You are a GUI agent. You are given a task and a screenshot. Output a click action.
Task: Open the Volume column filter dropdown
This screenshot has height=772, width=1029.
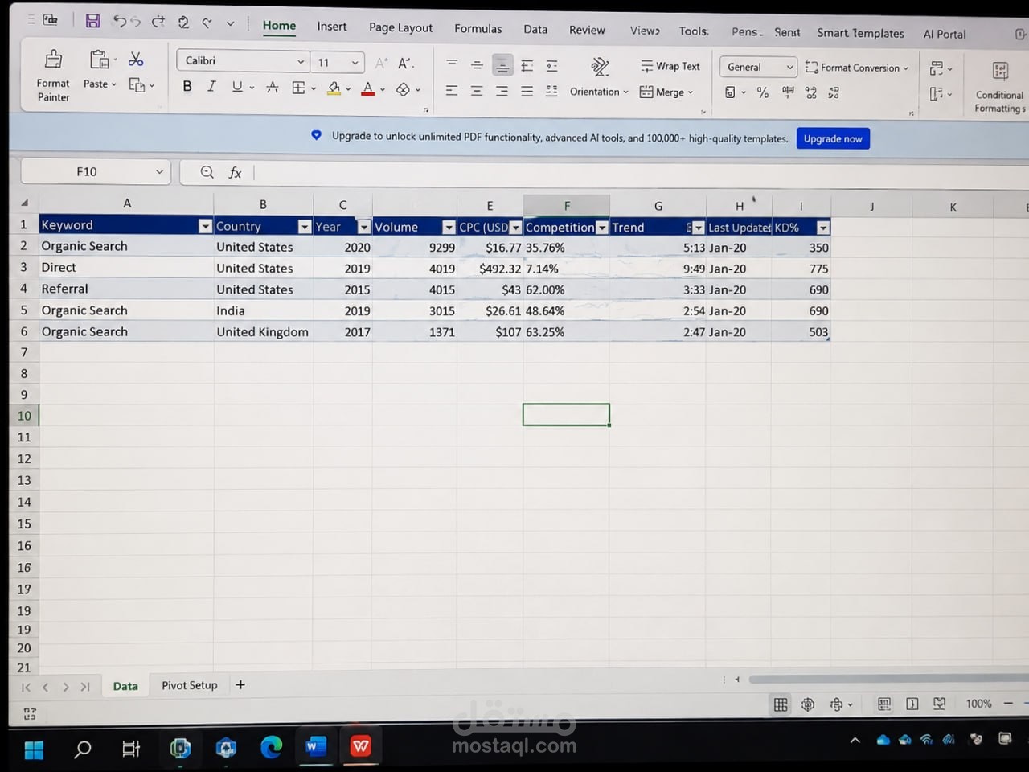click(449, 228)
